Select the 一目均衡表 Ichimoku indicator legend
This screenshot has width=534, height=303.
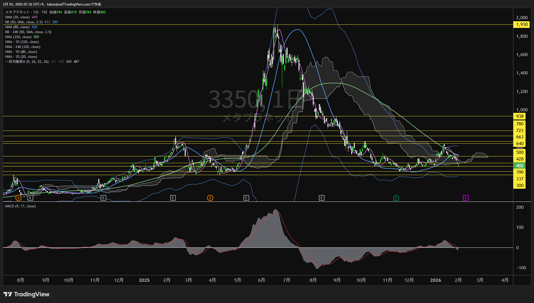[x=27, y=62]
